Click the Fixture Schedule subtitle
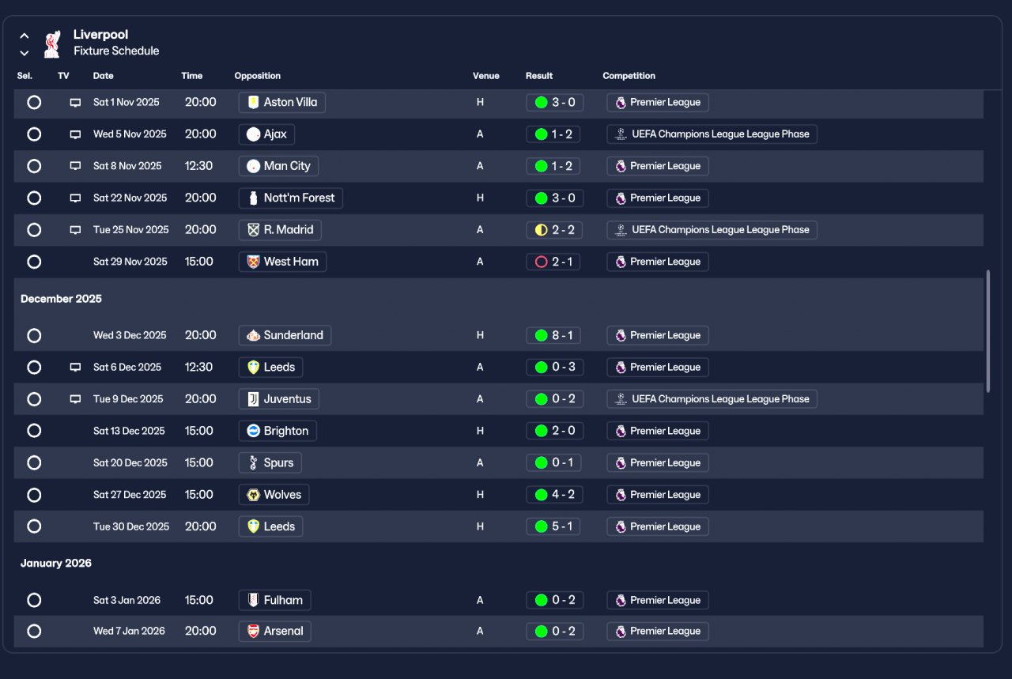Viewport: 1012px width, 679px height. tap(116, 51)
